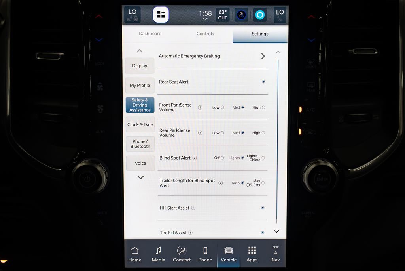Toggle the Rear Seat Alert option
The width and height of the screenshot is (405, 271).
[x=263, y=82]
